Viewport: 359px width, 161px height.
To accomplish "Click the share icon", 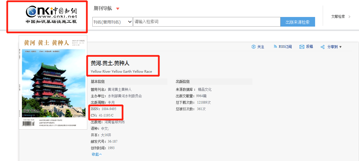I will click(322, 47).
